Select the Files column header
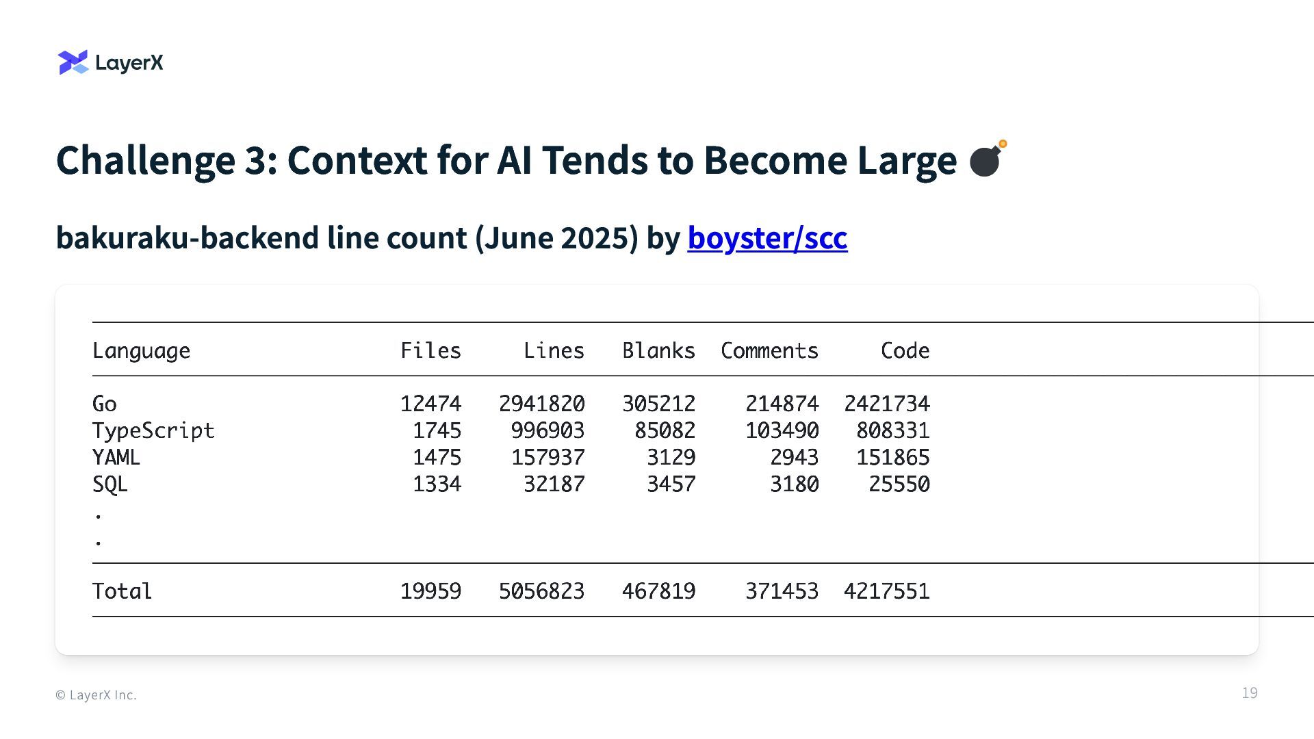 [x=430, y=350]
